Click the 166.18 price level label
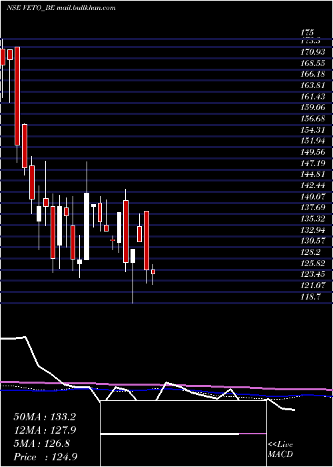333x467 pixels. tap(313, 75)
